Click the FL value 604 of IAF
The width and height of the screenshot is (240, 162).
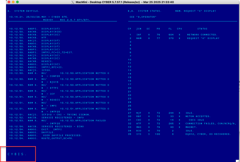pyautogui.click(x=171, y=35)
